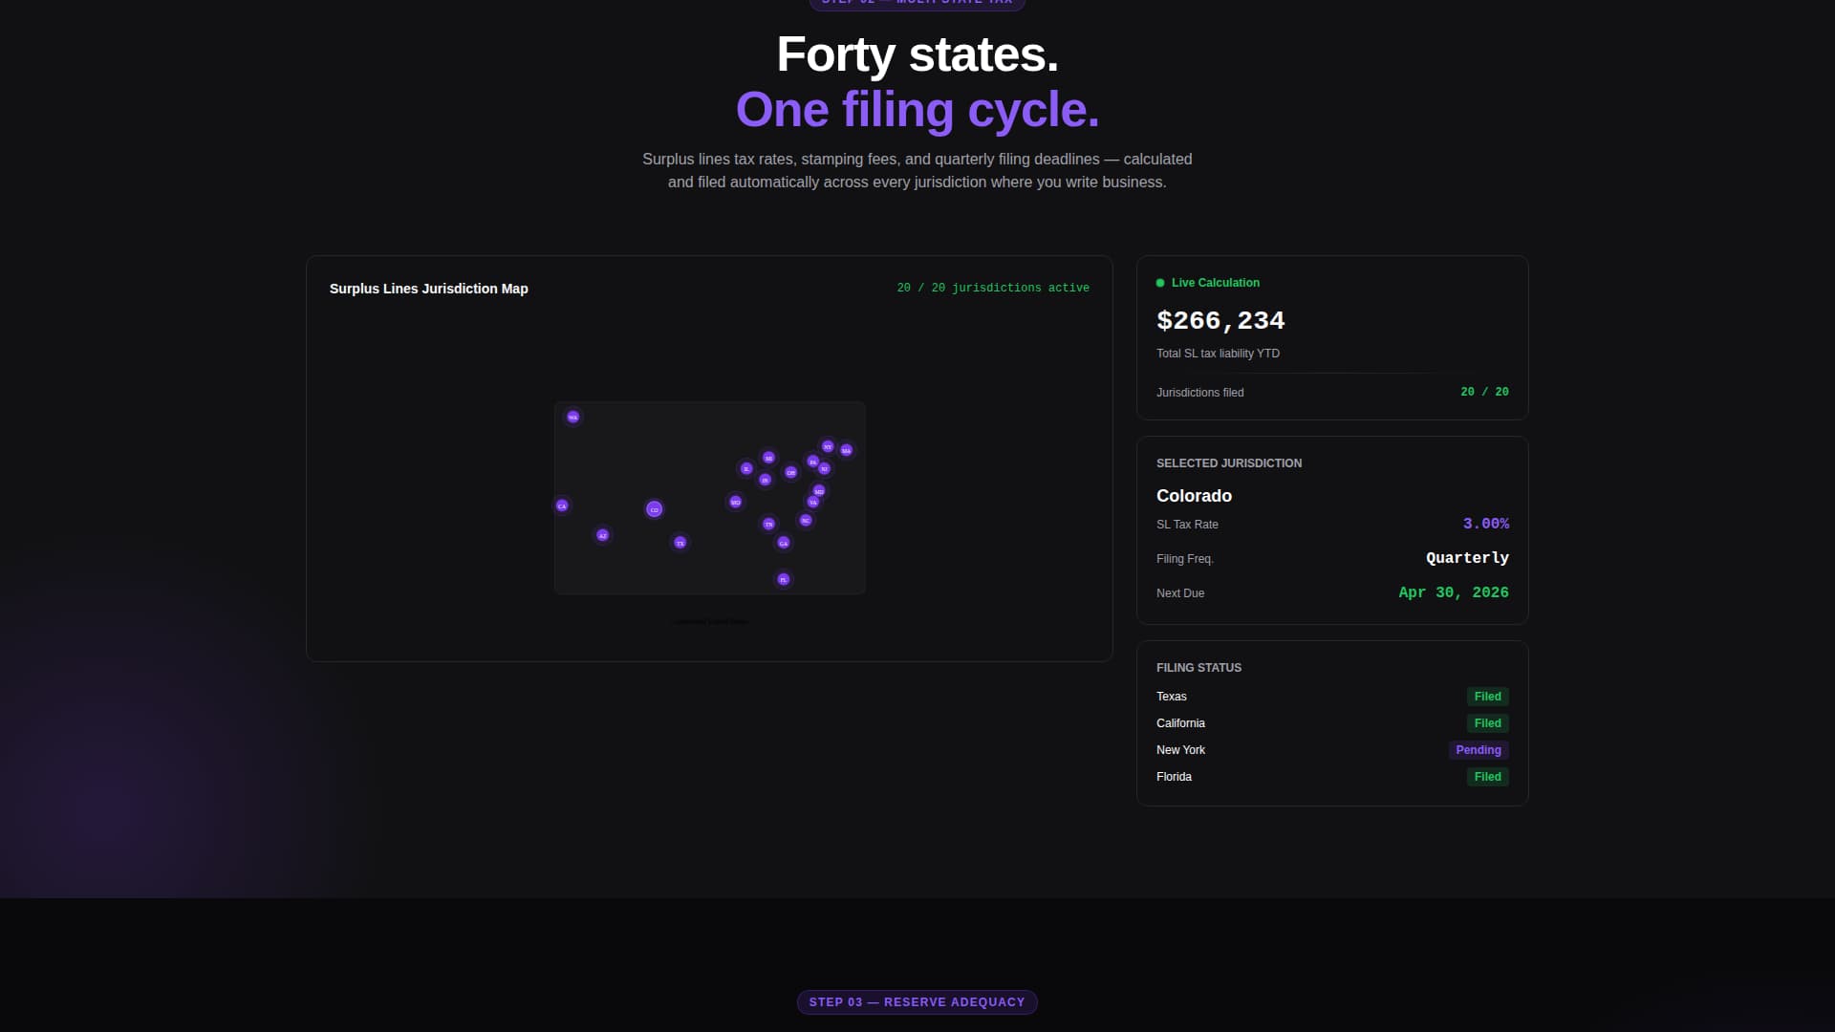Select the FL marker on the map
The image size is (1835, 1032).
pyautogui.click(x=783, y=579)
